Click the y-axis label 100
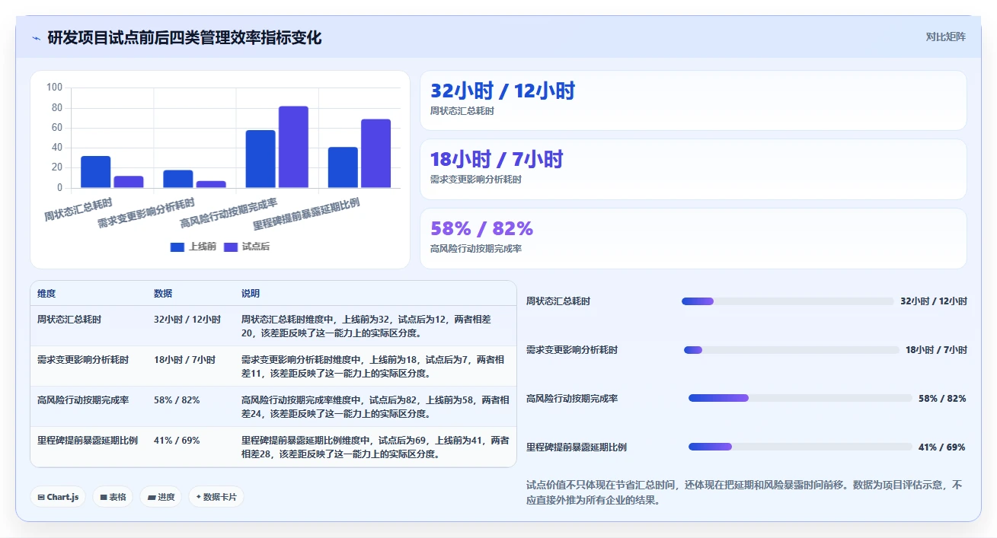Viewport: 997px width, 538px height. click(x=54, y=88)
